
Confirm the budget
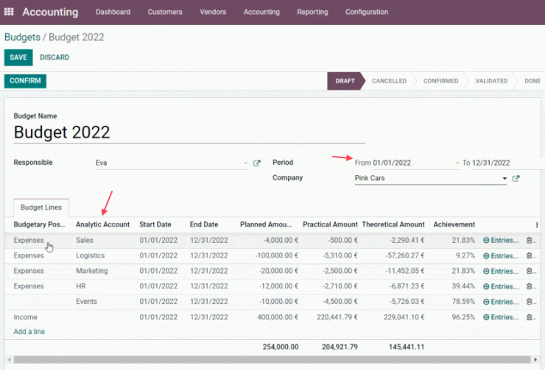[25, 81]
